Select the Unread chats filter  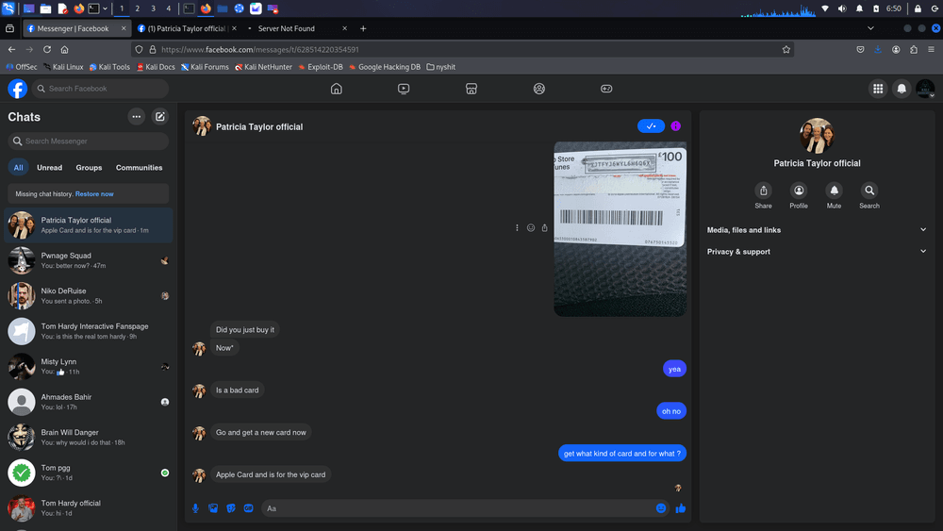[49, 168]
